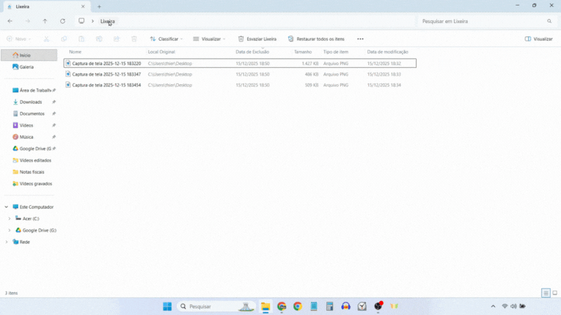Select the Lixeira window tab
Screen dimensions: 561x315
tap(42, 6)
